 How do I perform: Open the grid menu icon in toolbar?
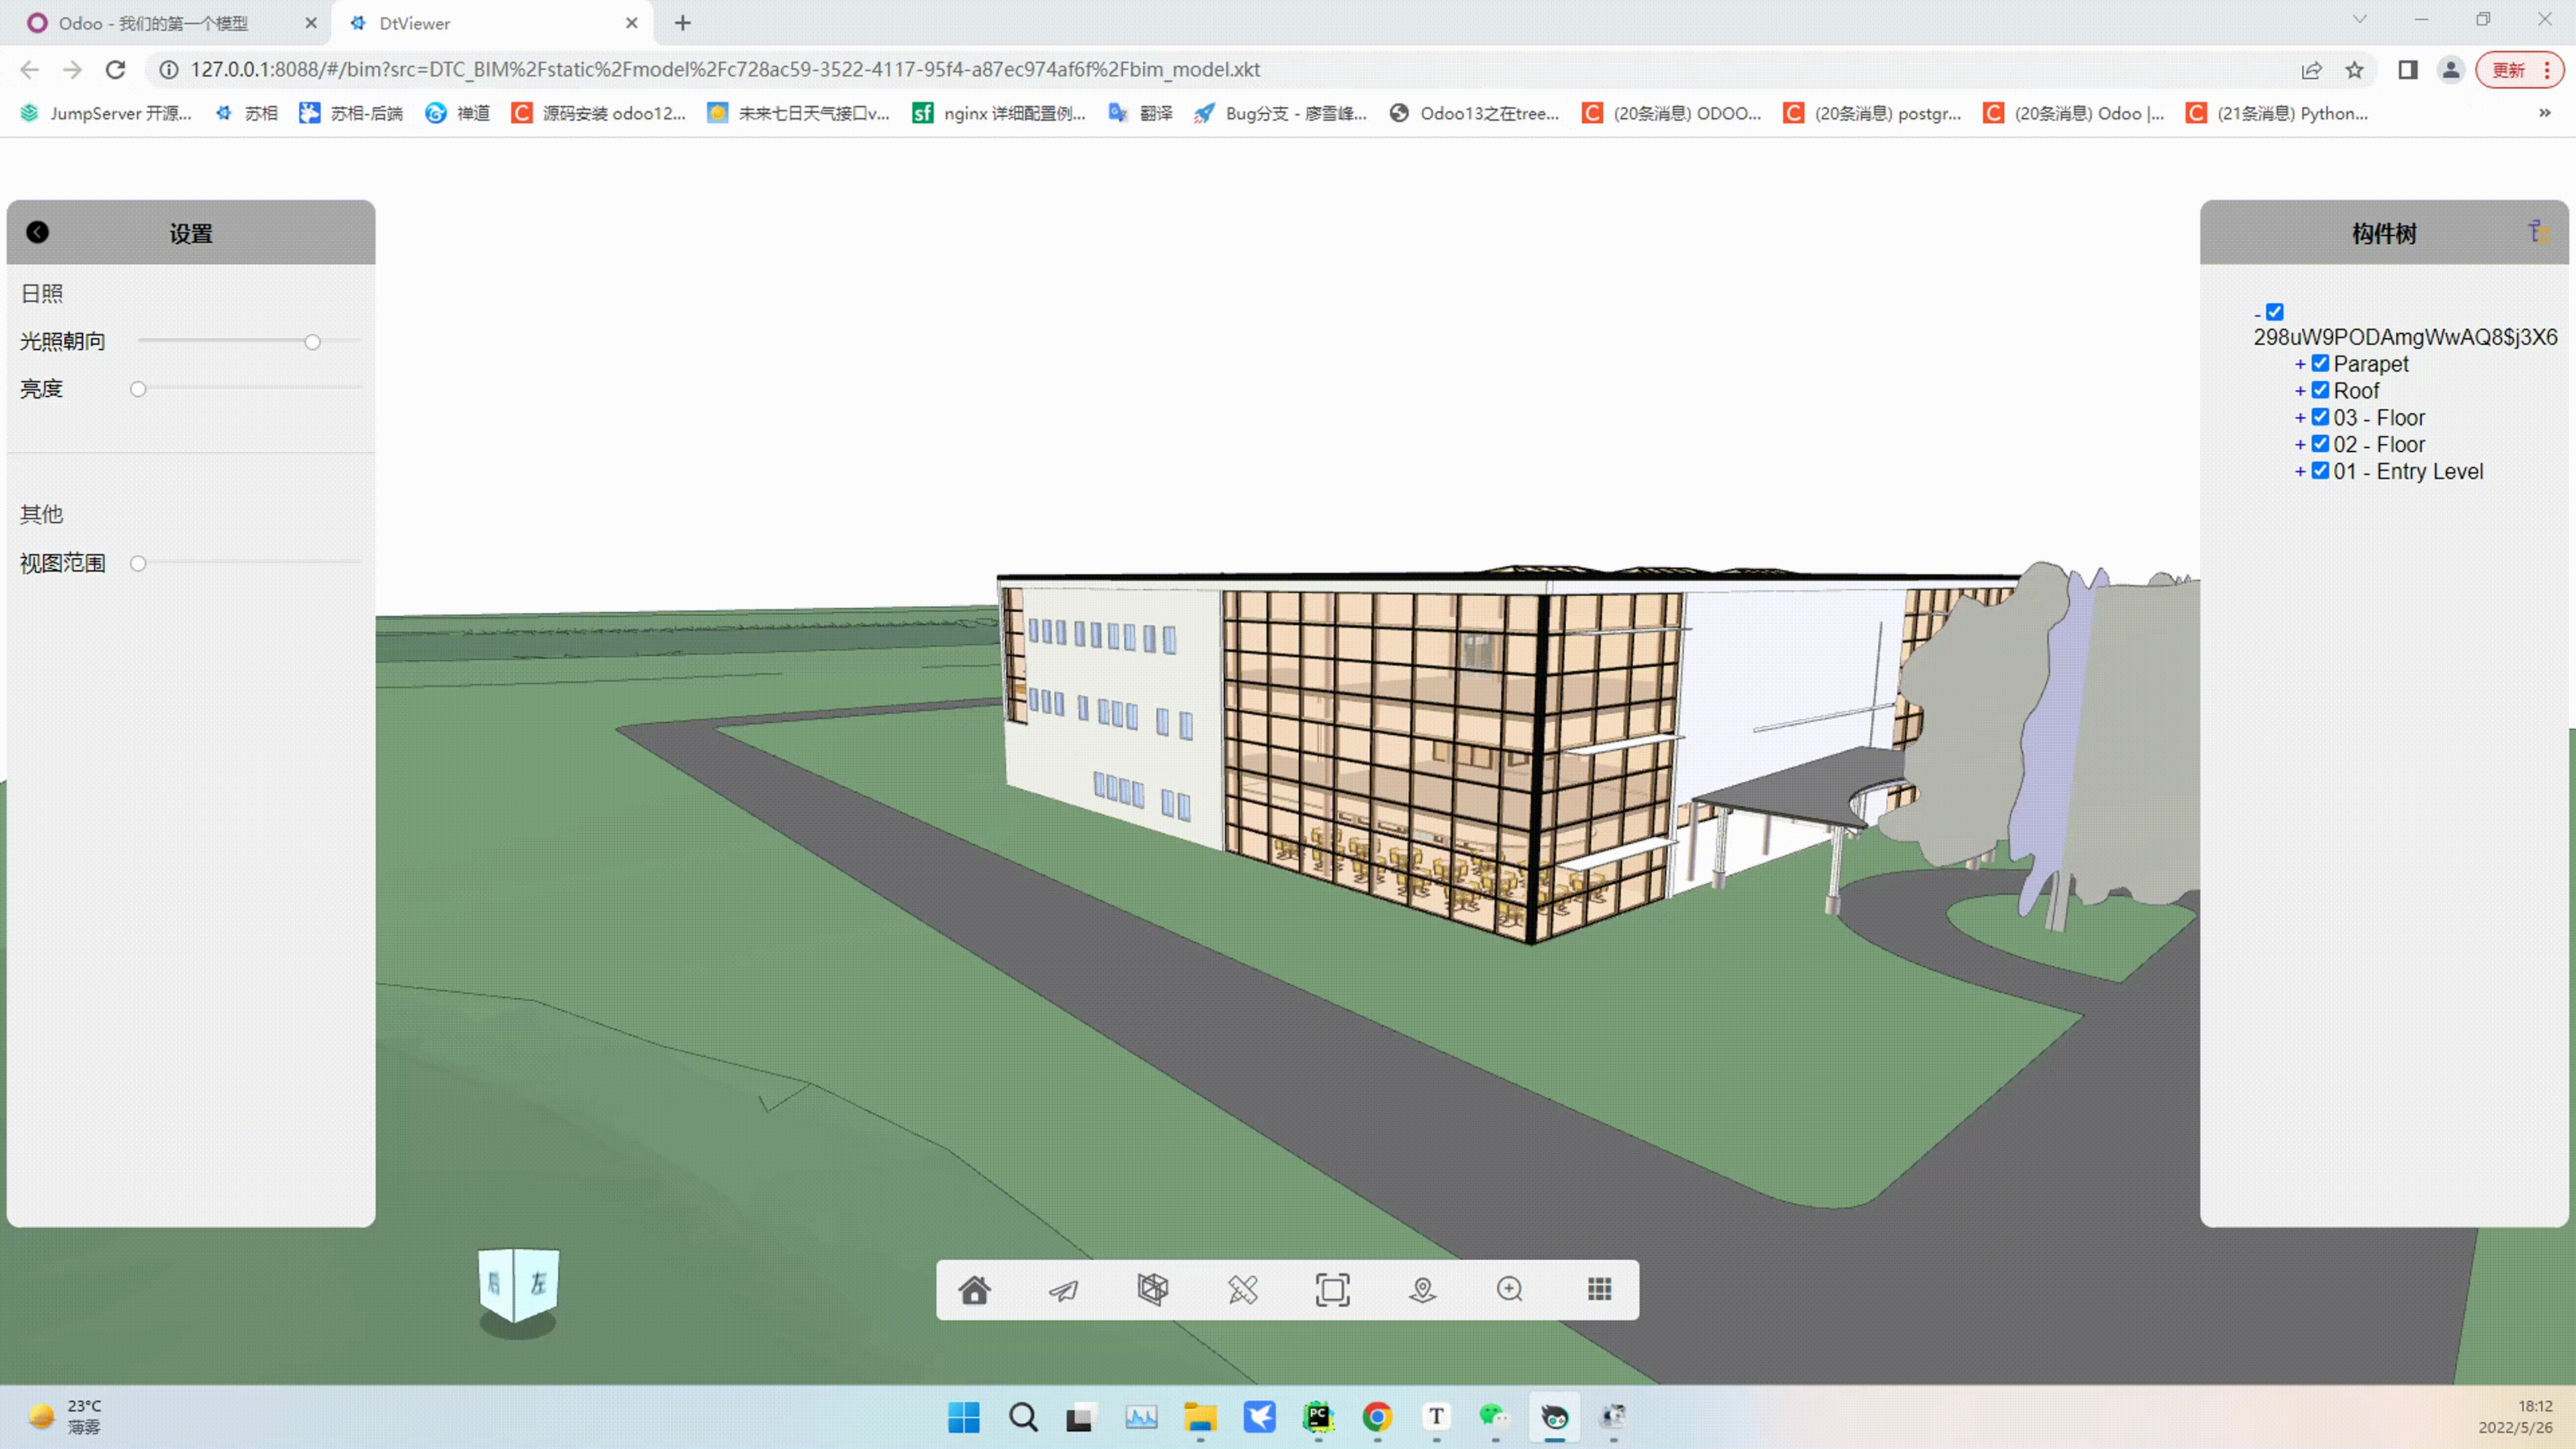(1599, 1290)
